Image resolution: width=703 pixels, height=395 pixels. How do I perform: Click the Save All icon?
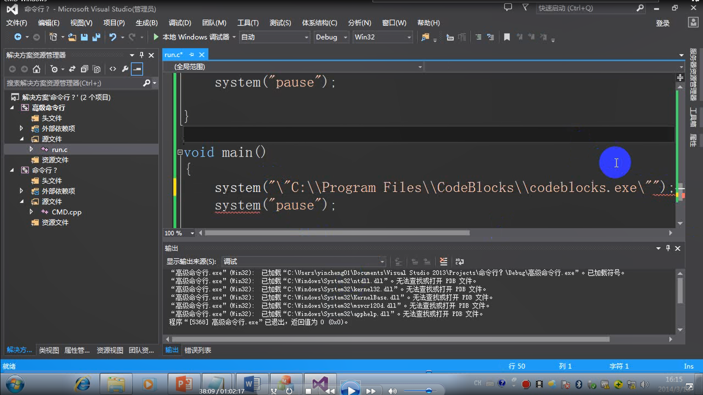pos(96,37)
